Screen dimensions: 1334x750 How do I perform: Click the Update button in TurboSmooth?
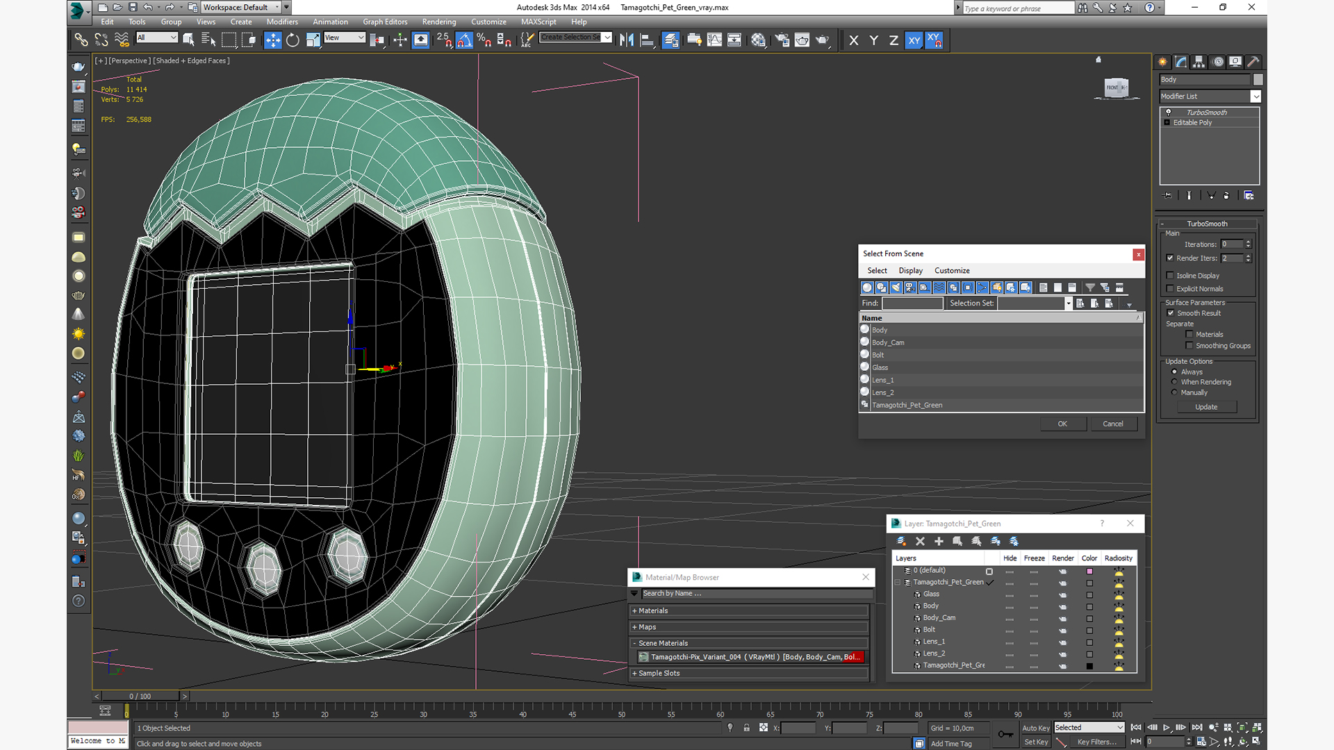click(1206, 407)
